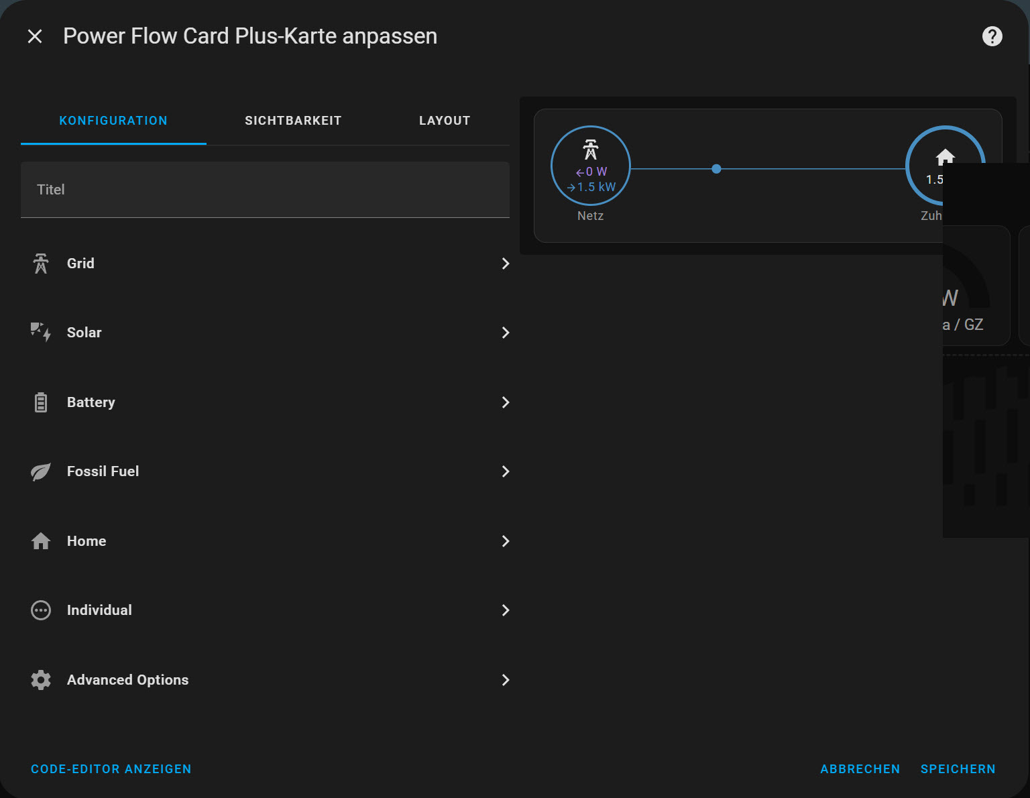Image resolution: width=1030 pixels, height=798 pixels.
Task: Click the Battery icon in list
Action: (x=41, y=402)
